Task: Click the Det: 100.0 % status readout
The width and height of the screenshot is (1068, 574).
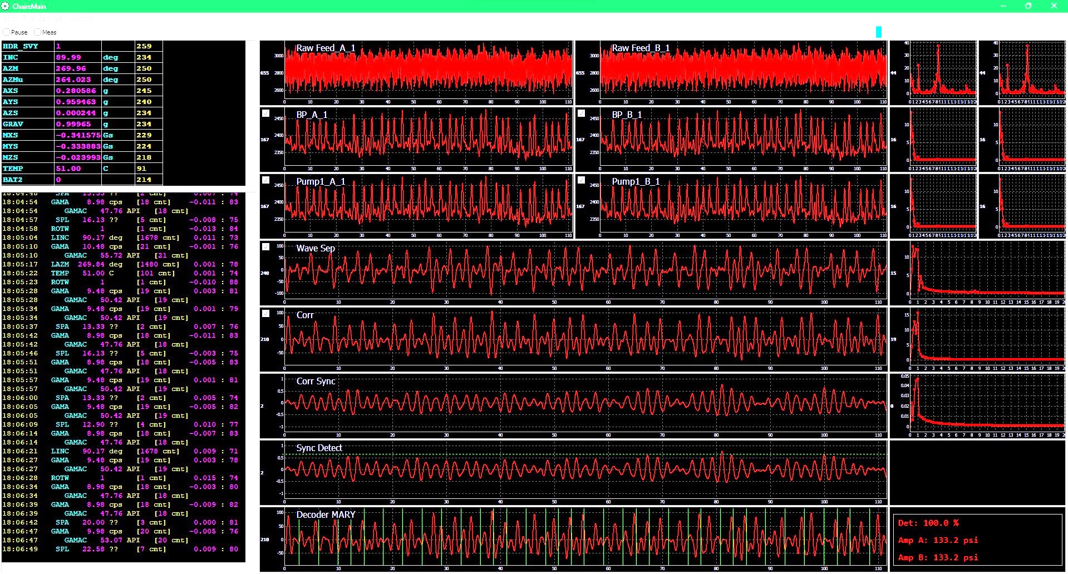Action: click(x=928, y=523)
